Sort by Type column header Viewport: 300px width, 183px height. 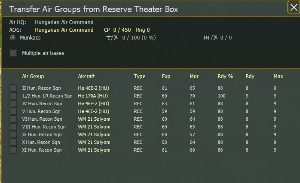click(x=140, y=76)
